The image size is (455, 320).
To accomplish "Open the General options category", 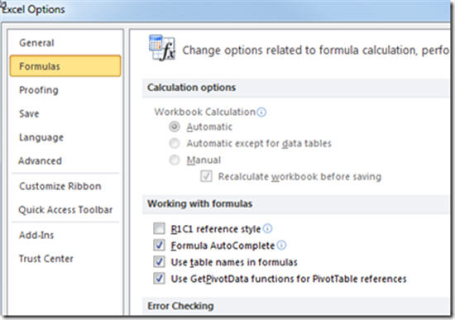I will tap(36, 43).
